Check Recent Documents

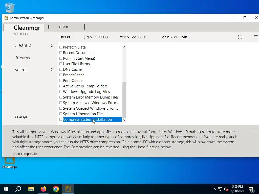pyautogui.click(x=61, y=53)
